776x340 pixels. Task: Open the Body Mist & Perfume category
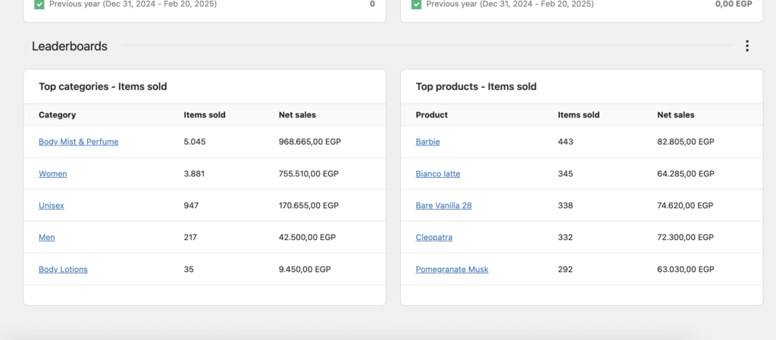(x=78, y=142)
